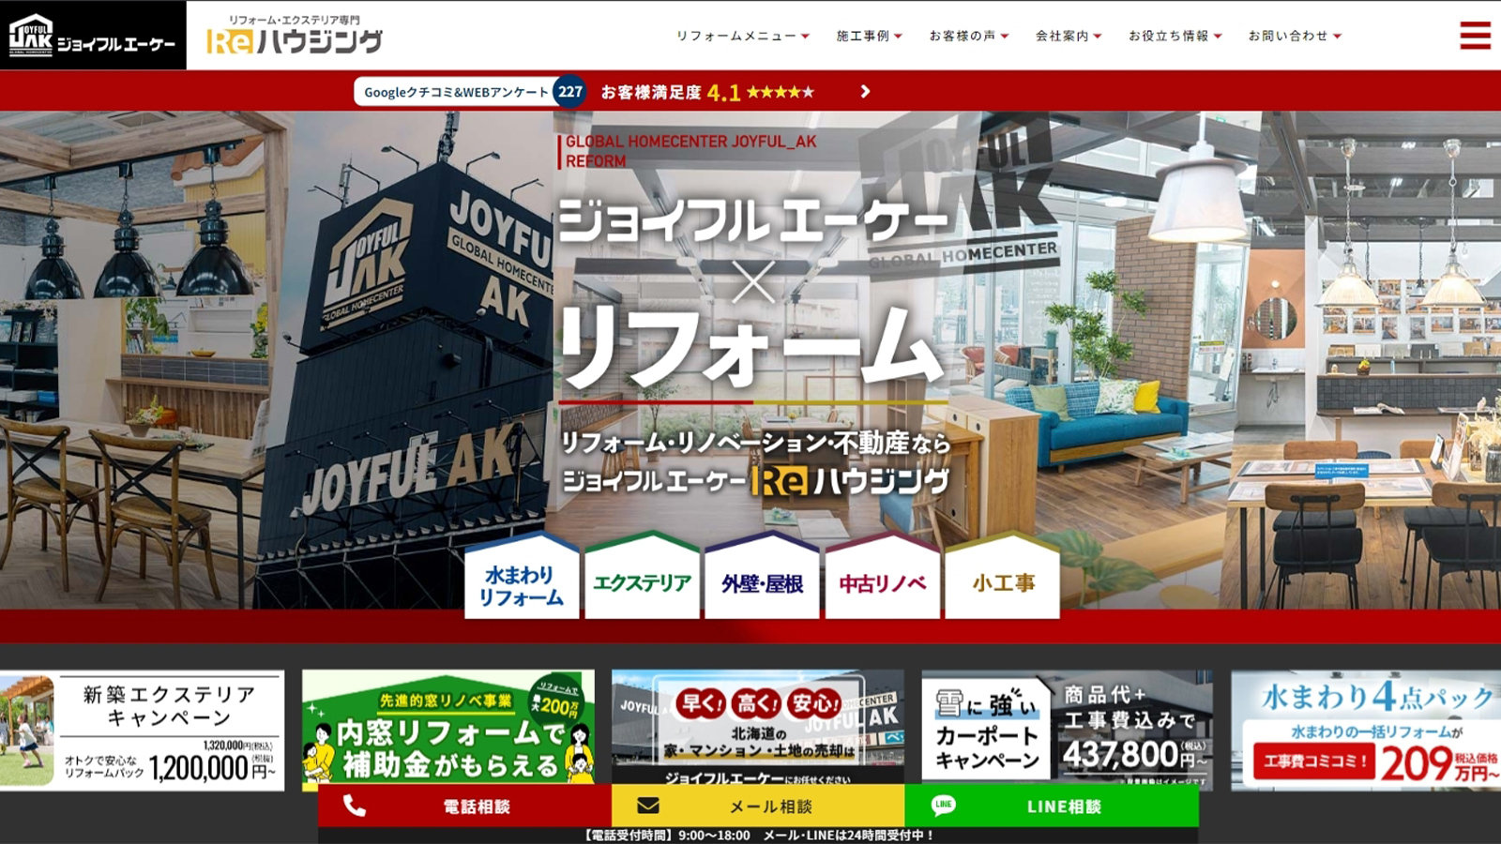Expand the リフォームメニュー dropdown
Image resolution: width=1501 pixels, height=844 pixels.
[x=743, y=36]
